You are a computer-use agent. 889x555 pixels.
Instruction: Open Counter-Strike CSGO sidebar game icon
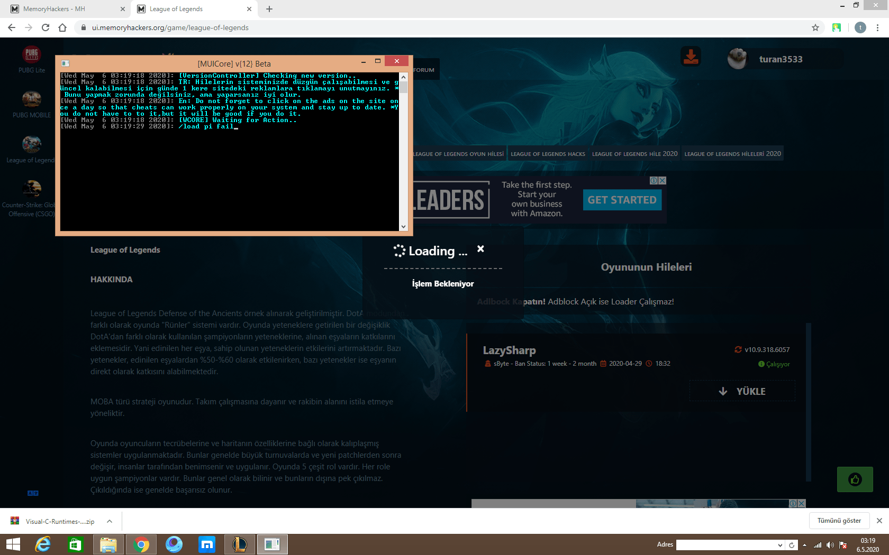point(32,189)
